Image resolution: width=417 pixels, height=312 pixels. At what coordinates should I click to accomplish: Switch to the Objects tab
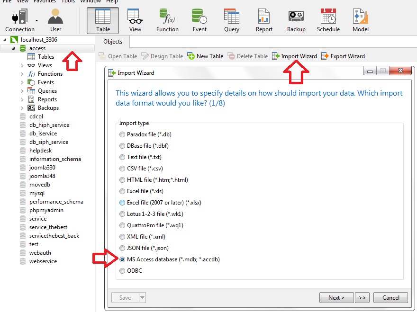point(113,42)
